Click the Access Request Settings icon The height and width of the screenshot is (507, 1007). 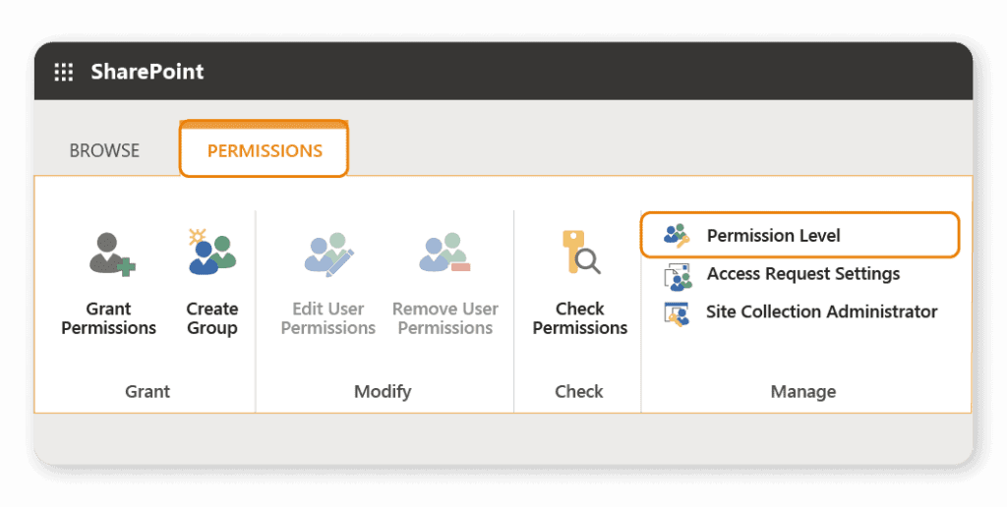(x=677, y=275)
